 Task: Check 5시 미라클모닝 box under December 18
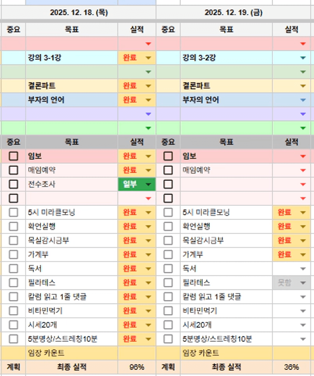14,212
